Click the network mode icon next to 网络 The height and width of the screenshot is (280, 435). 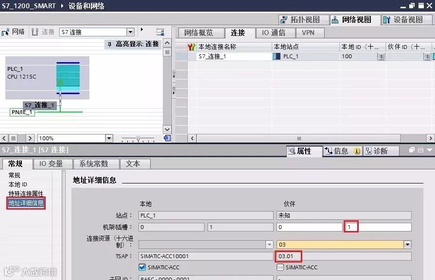point(5,32)
